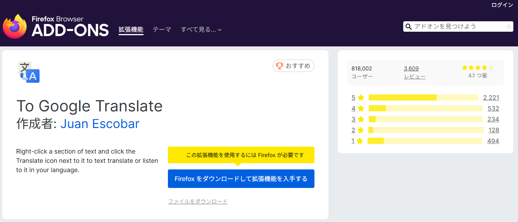Click the trophy recommended badge icon
This screenshot has width=518, height=222.
click(280, 66)
